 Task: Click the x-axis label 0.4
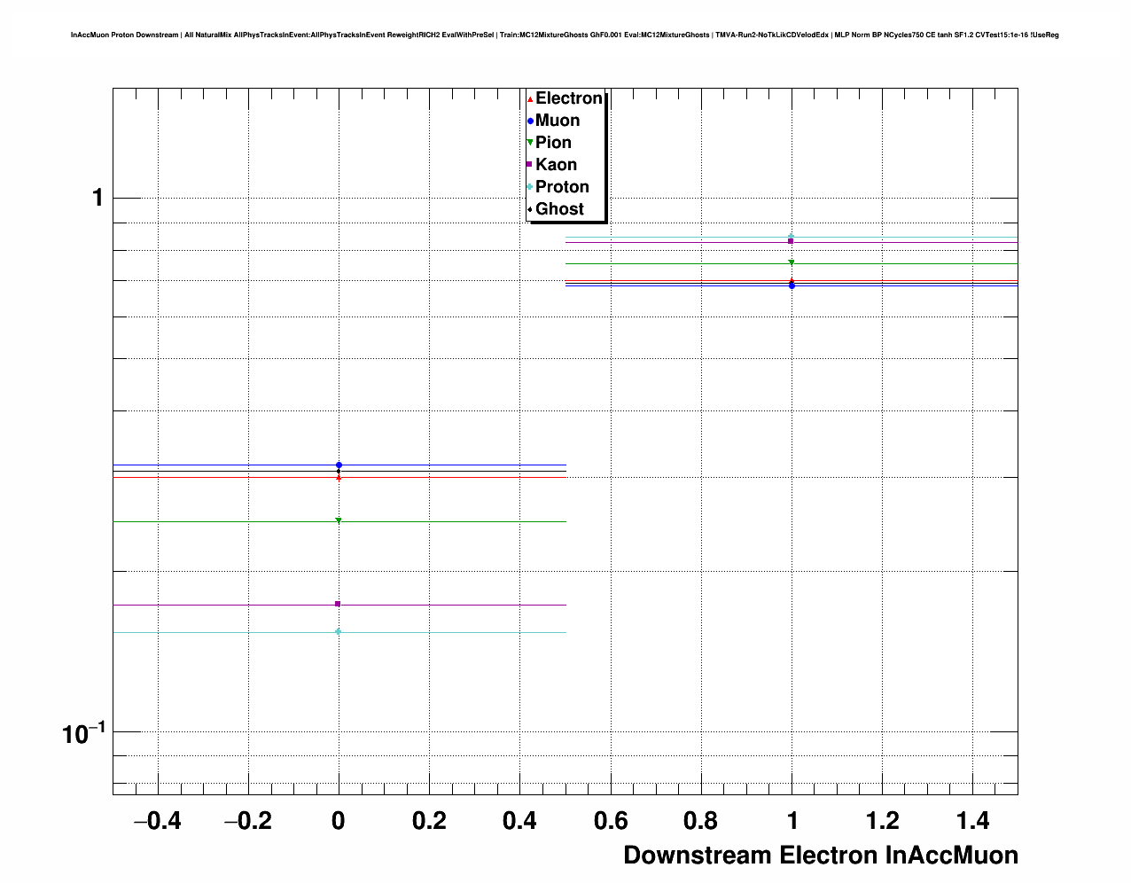(519, 821)
